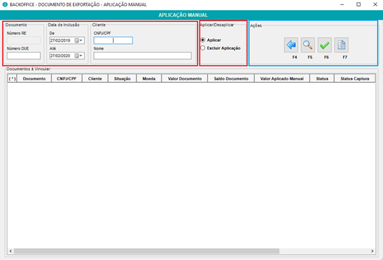Focus the CNPJ/CPF client input field

click(113, 40)
